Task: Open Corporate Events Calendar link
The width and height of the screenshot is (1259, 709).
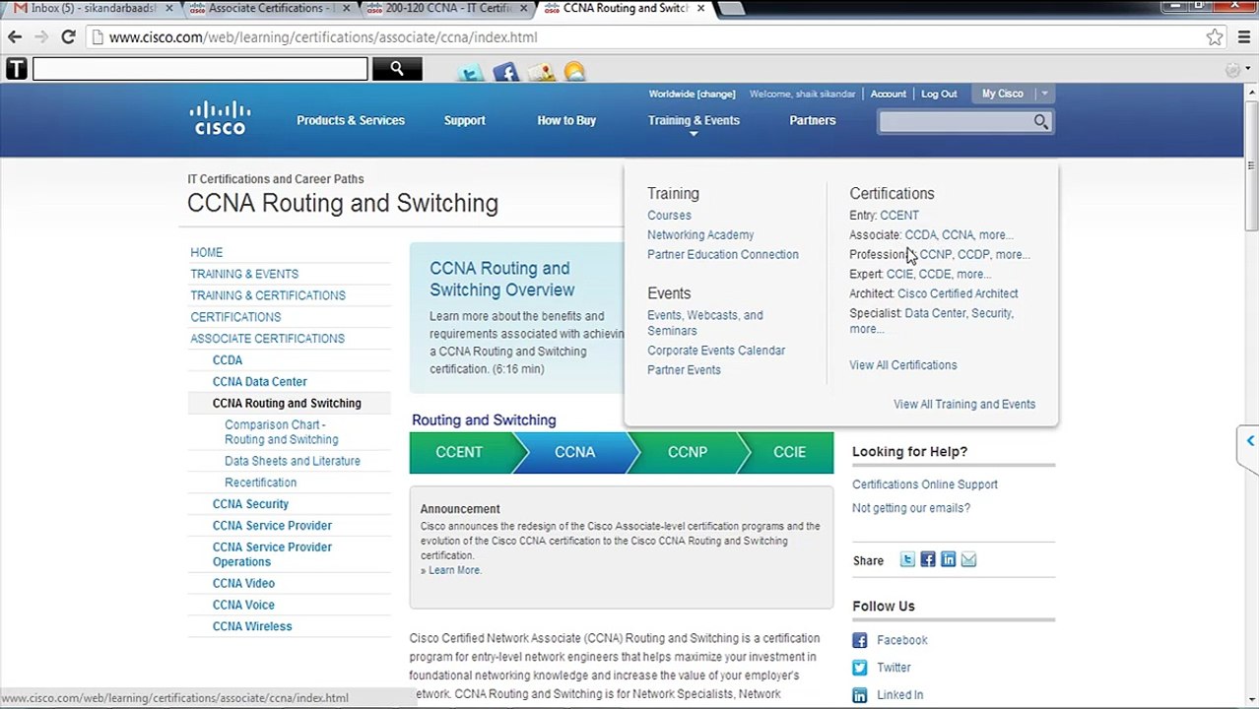Action: click(716, 351)
